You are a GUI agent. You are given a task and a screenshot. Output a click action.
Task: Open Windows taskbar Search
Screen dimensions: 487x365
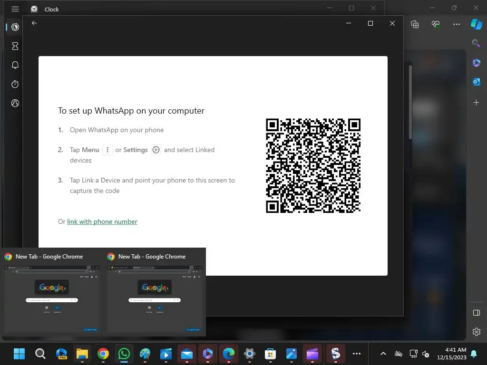click(x=40, y=354)
